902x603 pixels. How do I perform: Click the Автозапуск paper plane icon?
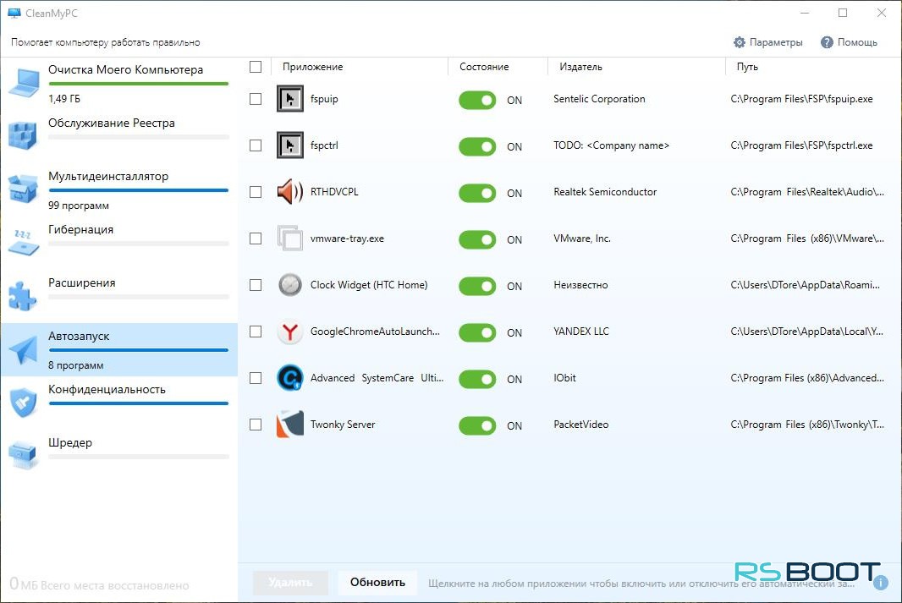pos(23,349)
